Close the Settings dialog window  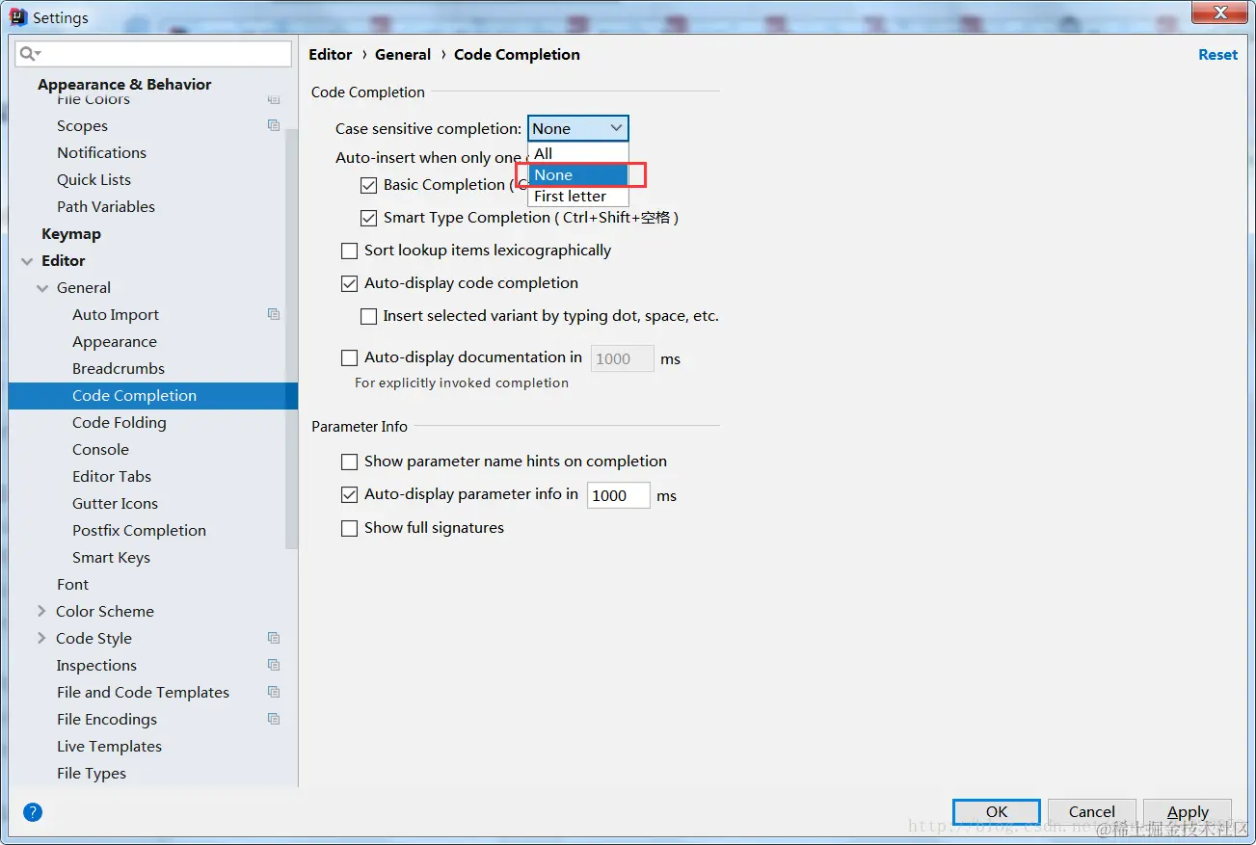click(1218, 13)
